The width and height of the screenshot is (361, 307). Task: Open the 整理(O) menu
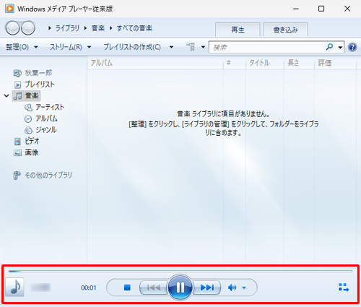pyautogui.click(x=22, y=47)
